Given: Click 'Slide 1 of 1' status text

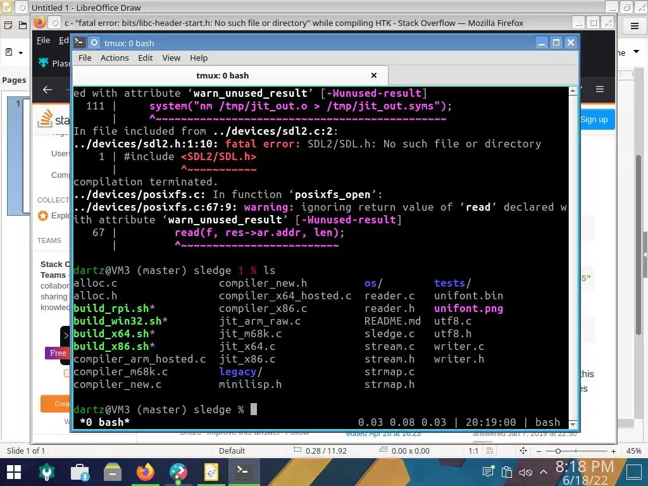Looking at the screenshot, I should [25, 451].
